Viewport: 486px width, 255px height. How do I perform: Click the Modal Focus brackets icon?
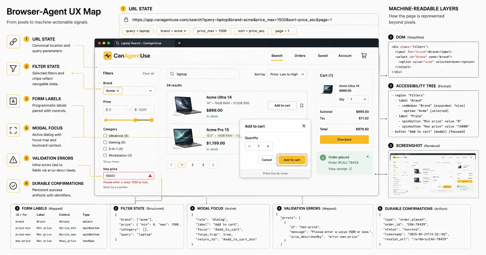coord(13,130)
